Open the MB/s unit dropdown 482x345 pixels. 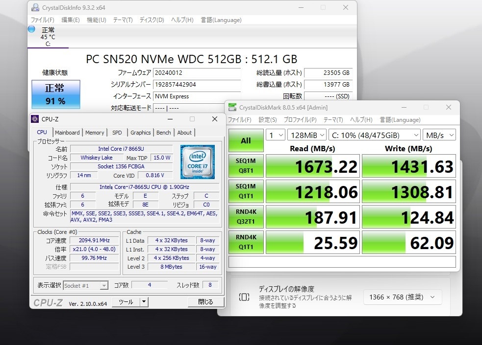(x=439, y=135)
